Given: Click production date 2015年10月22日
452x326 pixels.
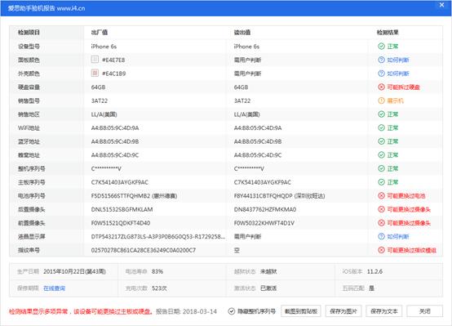Looking at the screenshot, I should (x=75, y=271).
